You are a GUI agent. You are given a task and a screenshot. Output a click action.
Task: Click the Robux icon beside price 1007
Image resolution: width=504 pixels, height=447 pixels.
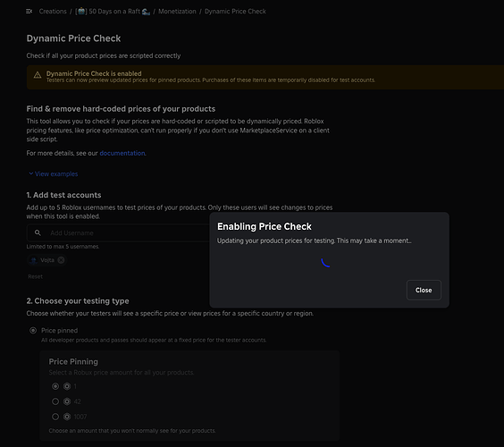(x=67, y=417)
